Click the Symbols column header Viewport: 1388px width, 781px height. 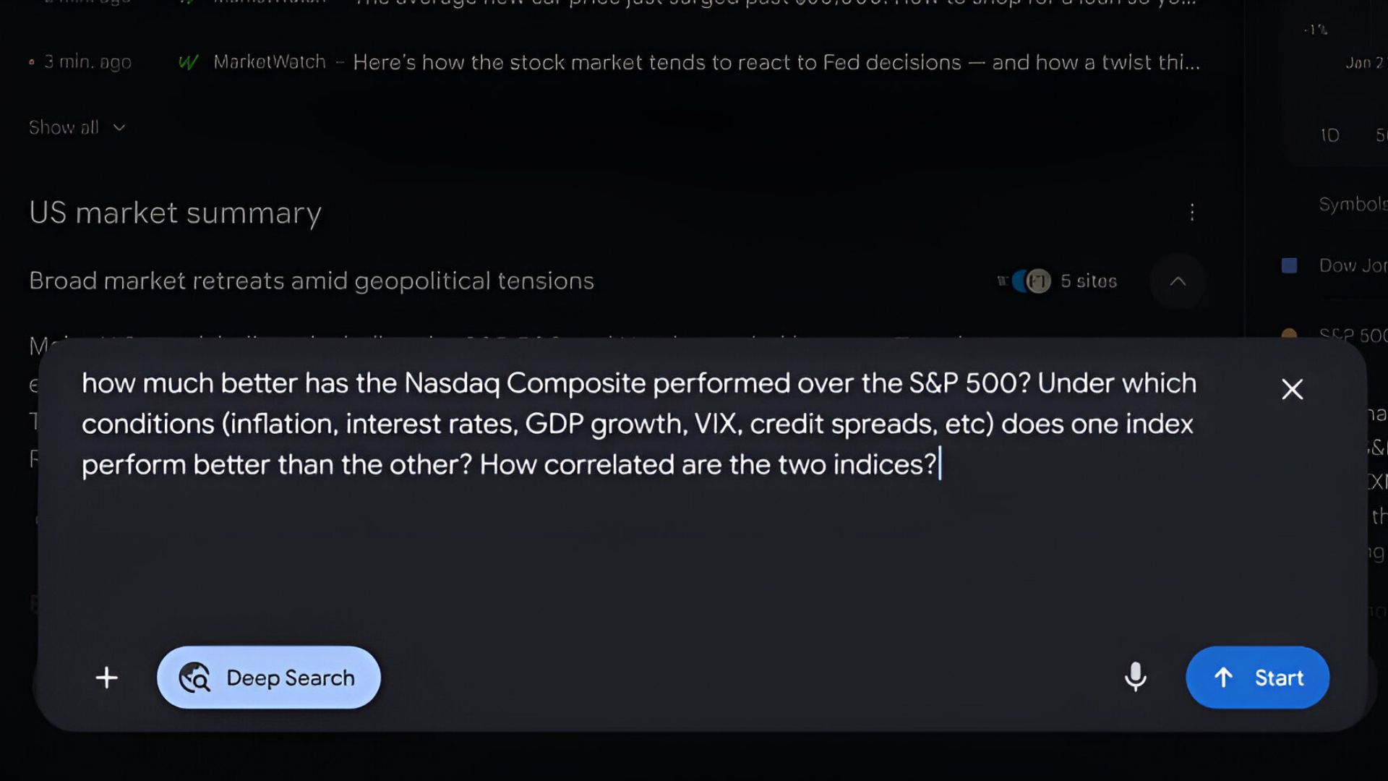1352,205
